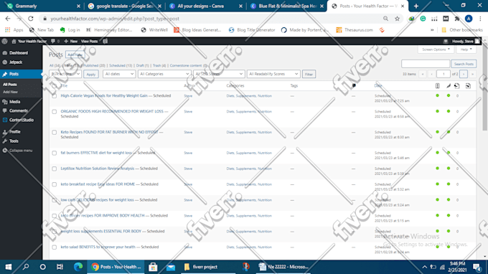Open Mail app from taskbar
The width and height of the screenshot is (488, 274).
pyautogui.click(x=171, y=267)
